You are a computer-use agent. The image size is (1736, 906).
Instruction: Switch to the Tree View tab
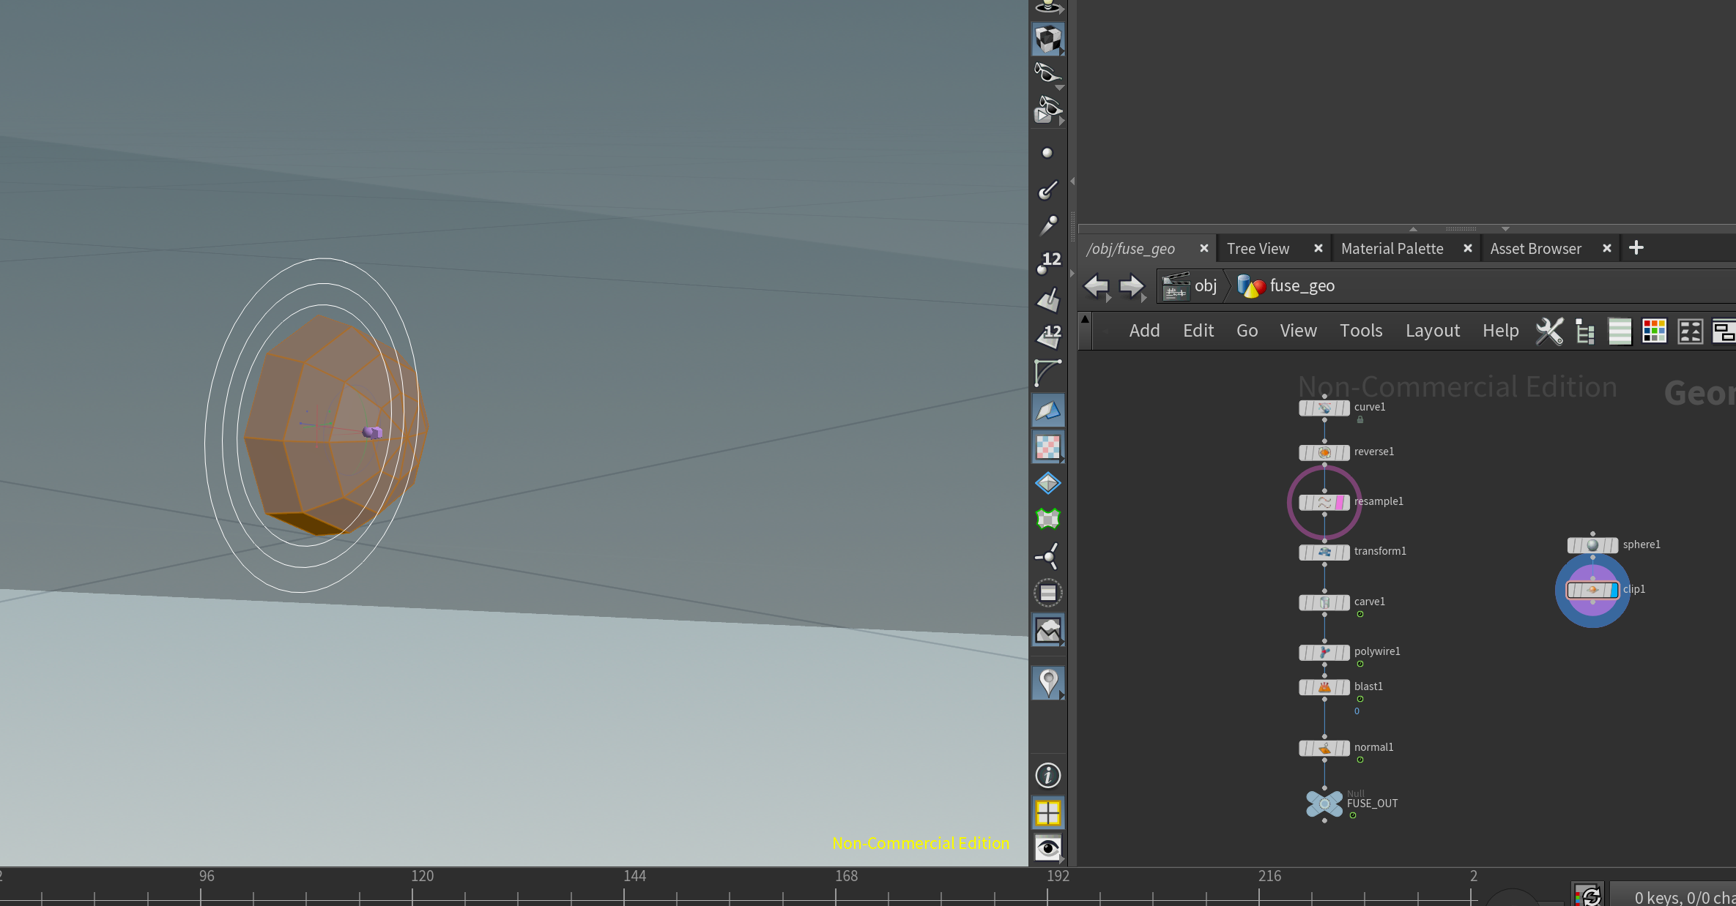[1258, 249]
